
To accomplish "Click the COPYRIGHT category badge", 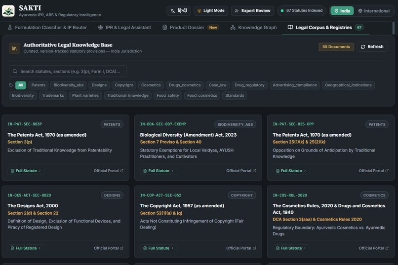I will pos(242,195).
